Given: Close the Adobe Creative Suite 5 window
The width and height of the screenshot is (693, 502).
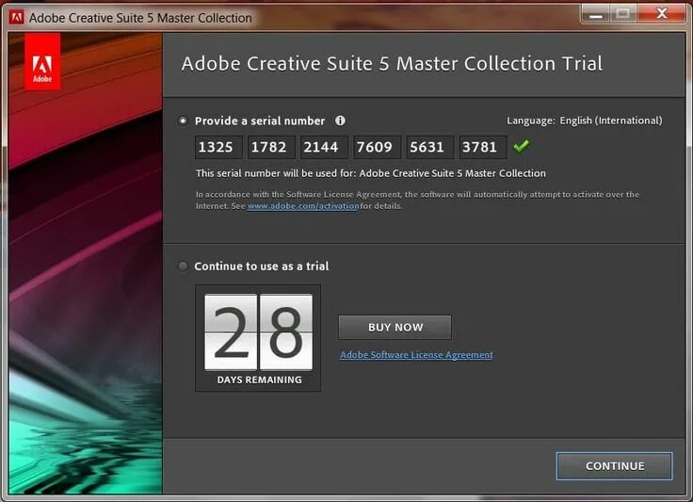Looking at the screenshot, I should (662, 14).
